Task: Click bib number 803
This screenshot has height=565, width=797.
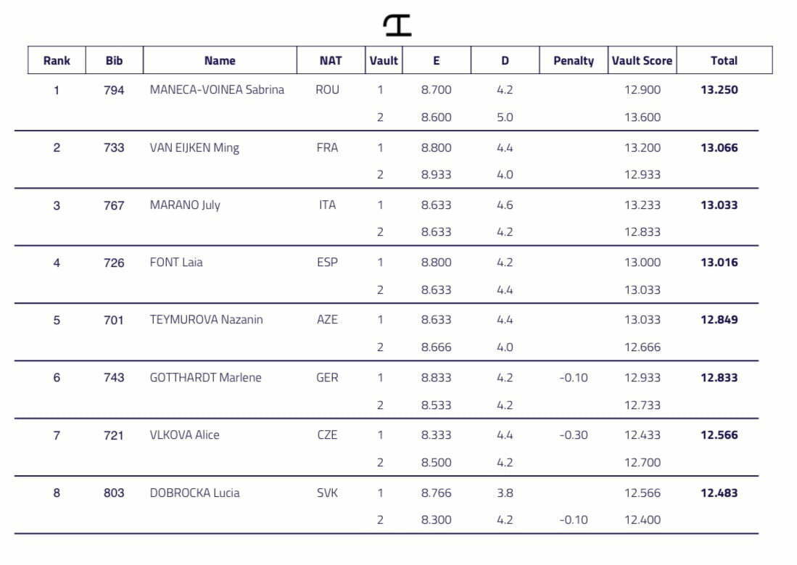Action: point(114,493)
